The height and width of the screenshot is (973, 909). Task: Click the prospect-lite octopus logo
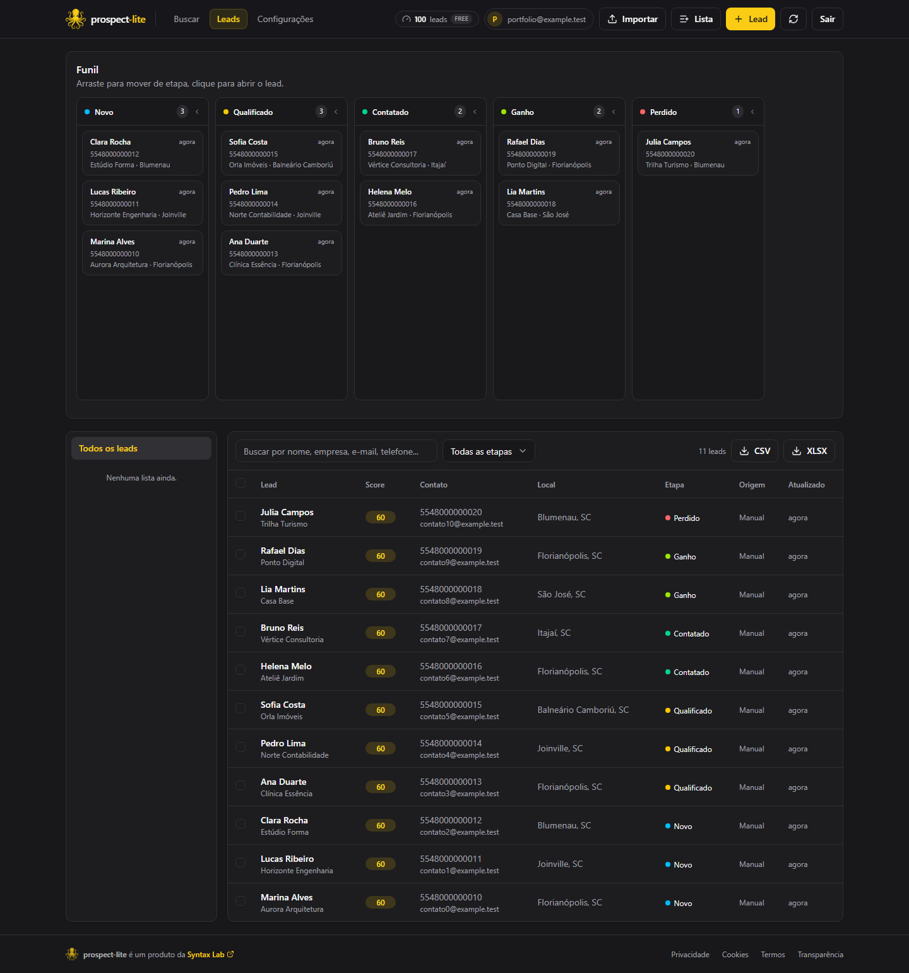[x=76, y=19]
